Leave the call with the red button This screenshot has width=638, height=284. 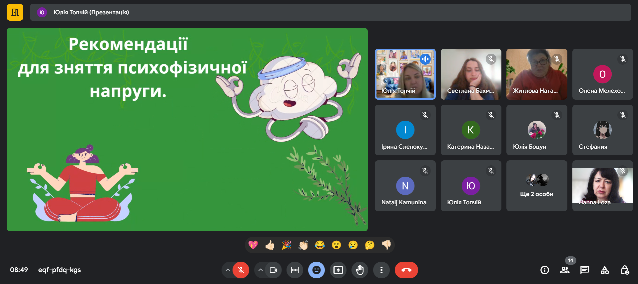click(406, 270)
